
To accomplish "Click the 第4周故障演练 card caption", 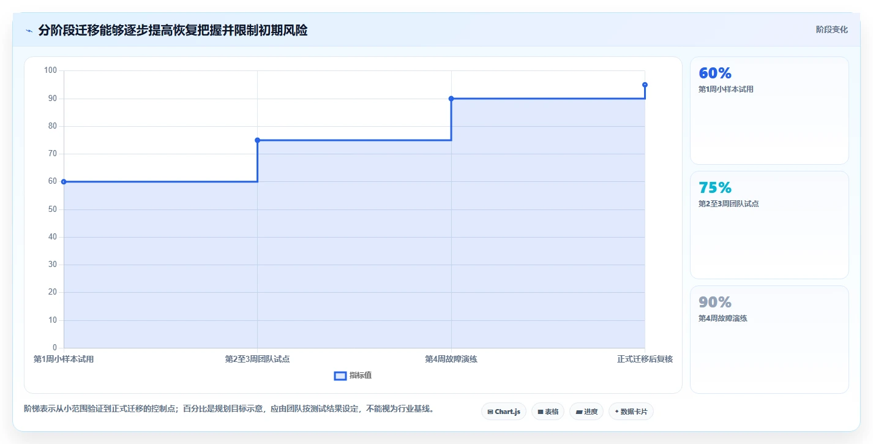I will point(723,318).
